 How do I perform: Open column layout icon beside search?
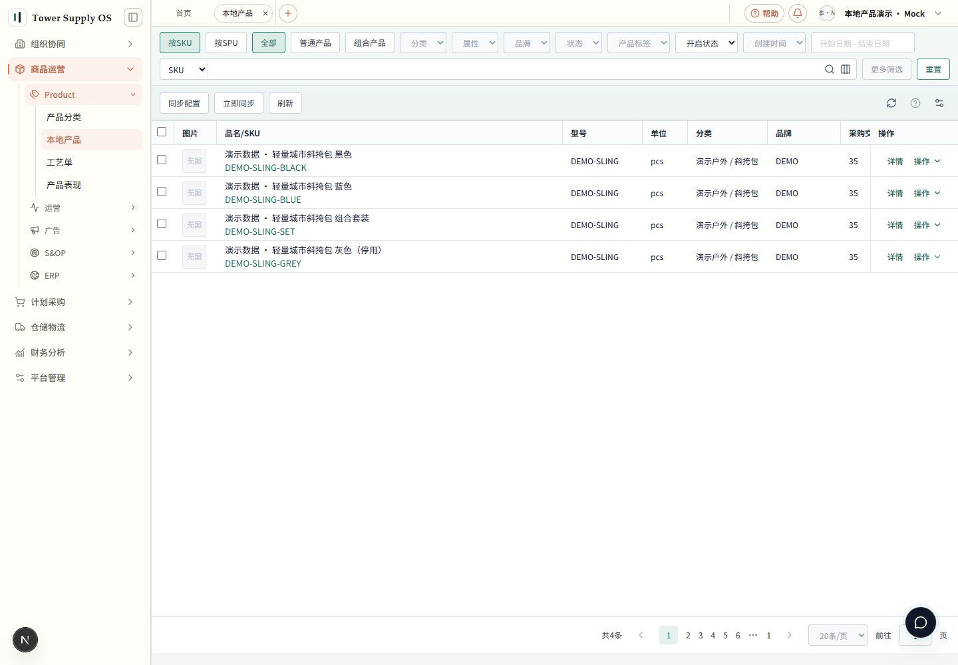tap(846, 69)
